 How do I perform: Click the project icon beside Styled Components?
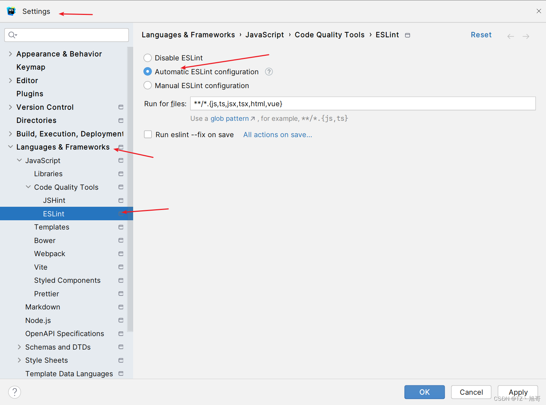[121, 280]
